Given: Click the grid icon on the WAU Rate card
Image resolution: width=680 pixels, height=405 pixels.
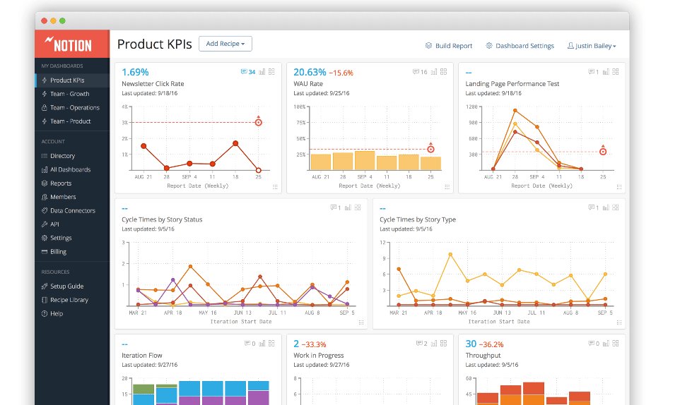Looking at the screenshot, I should (x=444, y=72).
